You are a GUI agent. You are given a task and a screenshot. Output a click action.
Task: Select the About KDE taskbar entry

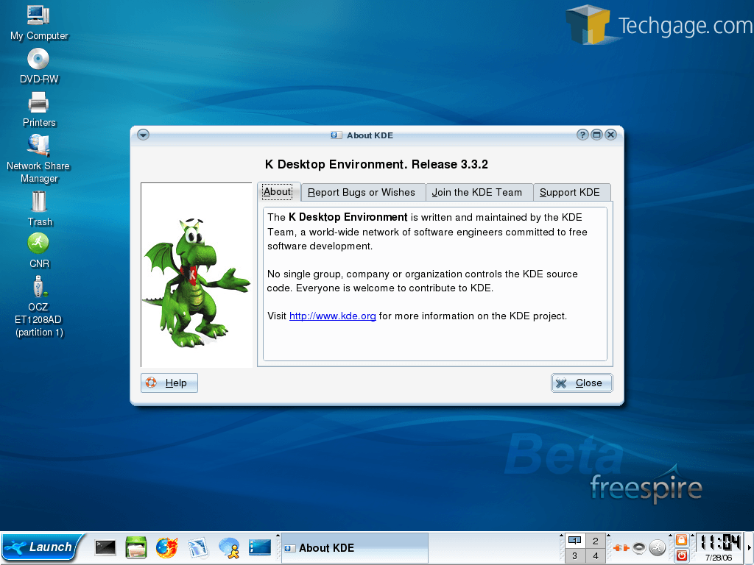pos(354,547)
